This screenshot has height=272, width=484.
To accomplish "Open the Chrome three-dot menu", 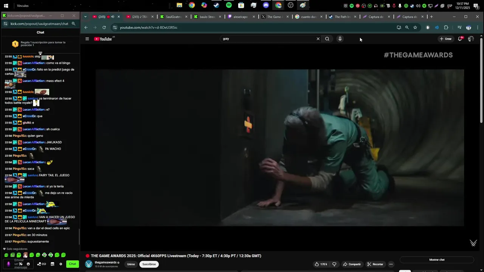I will [x=478, y=27].
